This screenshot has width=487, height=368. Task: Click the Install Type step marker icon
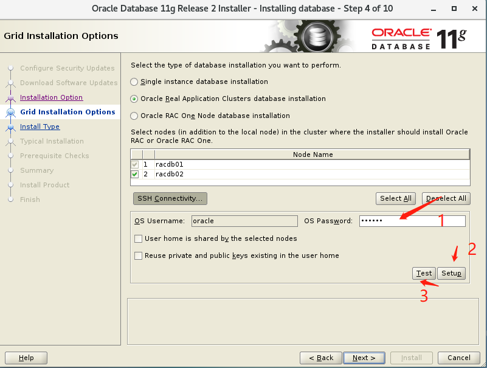coord(10,127)
